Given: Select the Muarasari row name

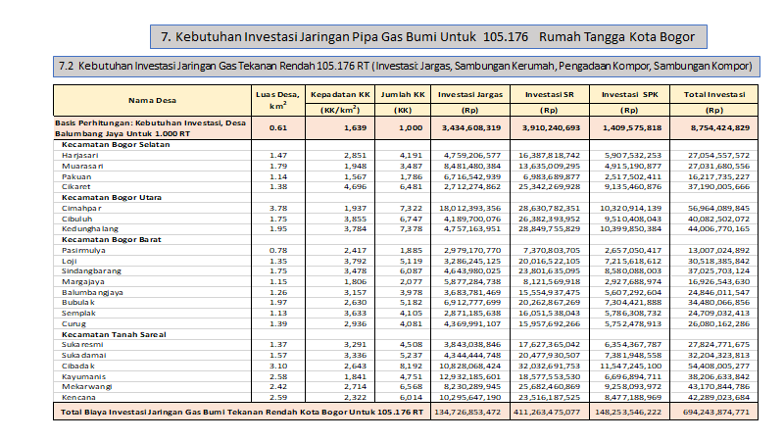Looking at the screenshot, I should 82,166.
